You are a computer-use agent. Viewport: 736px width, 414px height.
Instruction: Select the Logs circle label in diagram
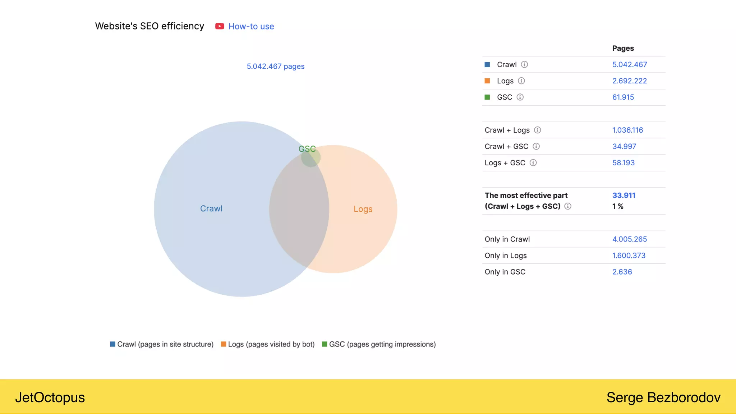tap(363, 209)
